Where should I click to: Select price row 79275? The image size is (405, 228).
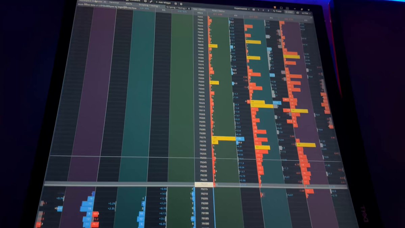tap(202, 137)
